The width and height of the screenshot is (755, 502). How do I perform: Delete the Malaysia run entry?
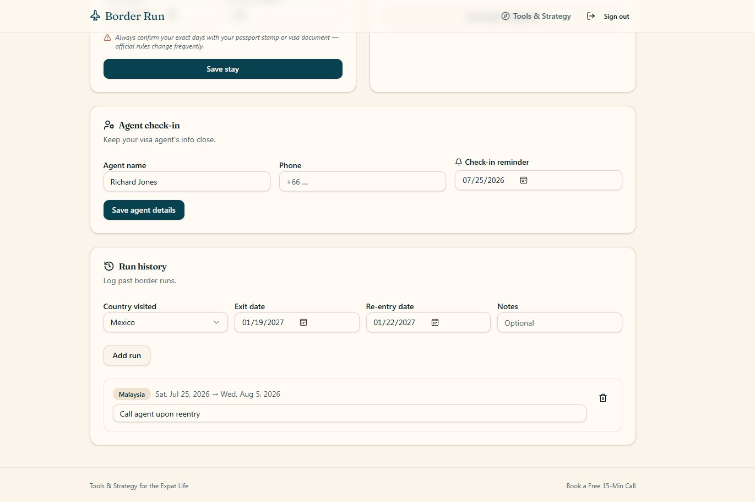click(x=603, y=398)
